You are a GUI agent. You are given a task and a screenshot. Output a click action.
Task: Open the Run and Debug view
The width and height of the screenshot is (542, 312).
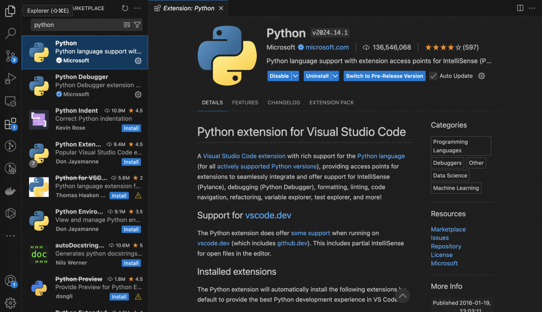coord(11,79)
